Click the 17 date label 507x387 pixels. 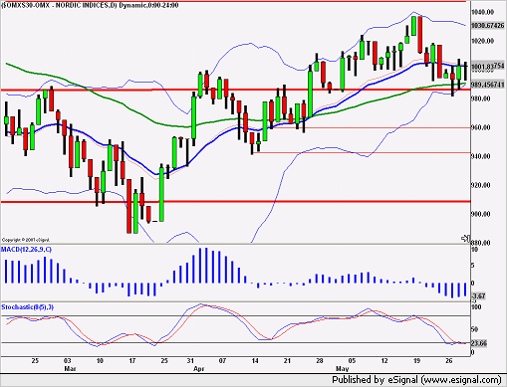tap(131, 361)
